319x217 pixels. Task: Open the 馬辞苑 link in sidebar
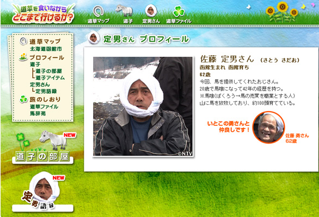(x=38, y=113)
